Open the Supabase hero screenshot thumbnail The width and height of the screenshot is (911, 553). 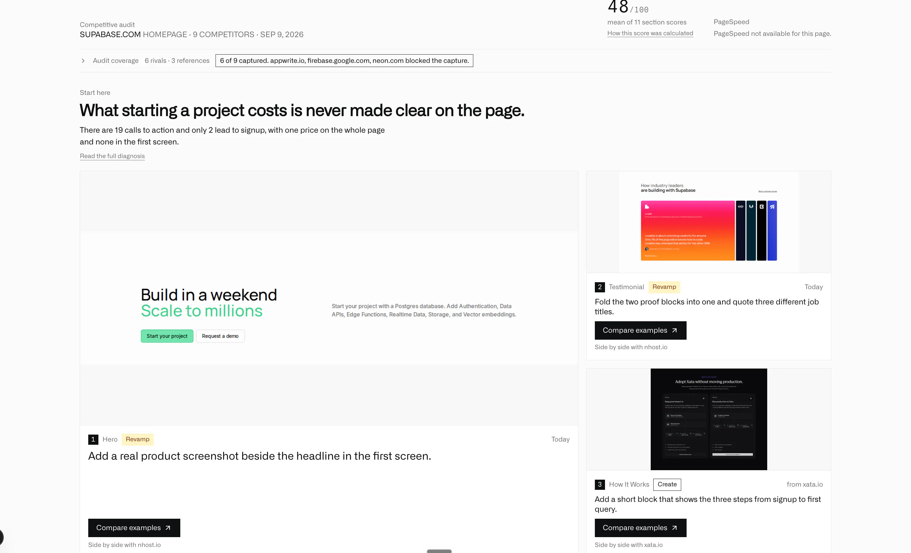pos(329,298)
